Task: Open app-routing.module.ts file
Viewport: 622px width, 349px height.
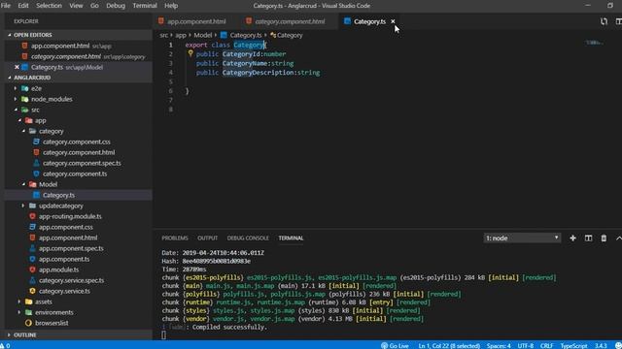Action: 70,216
